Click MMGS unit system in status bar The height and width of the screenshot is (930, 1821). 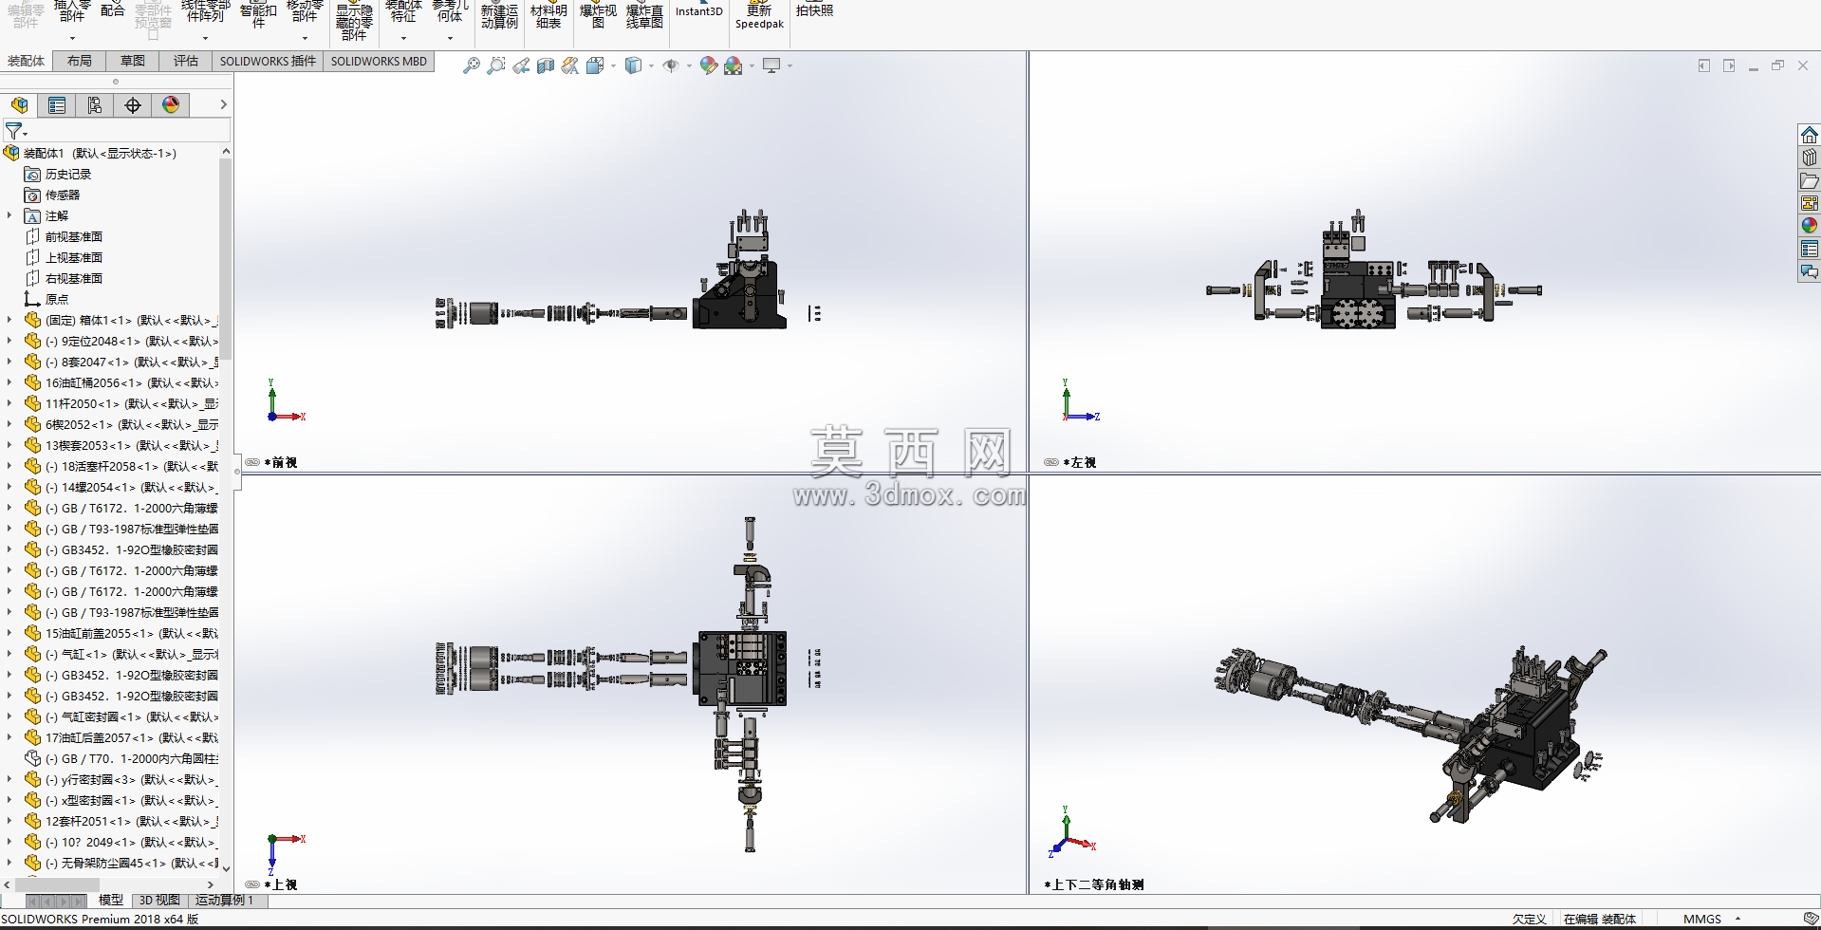(x=1702, y=919)
